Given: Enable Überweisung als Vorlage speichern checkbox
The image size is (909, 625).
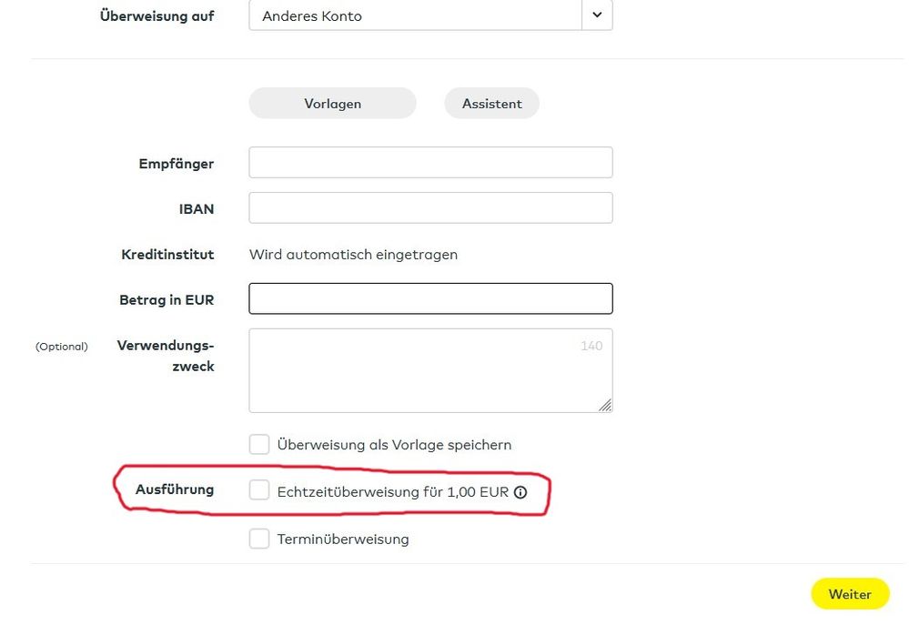Looking at the screenshot, I should 260,445.
